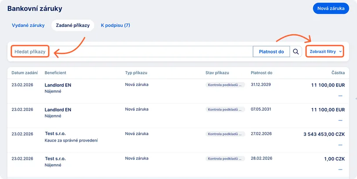Click status badge in the 07.05.2031 row

(225, 109)
